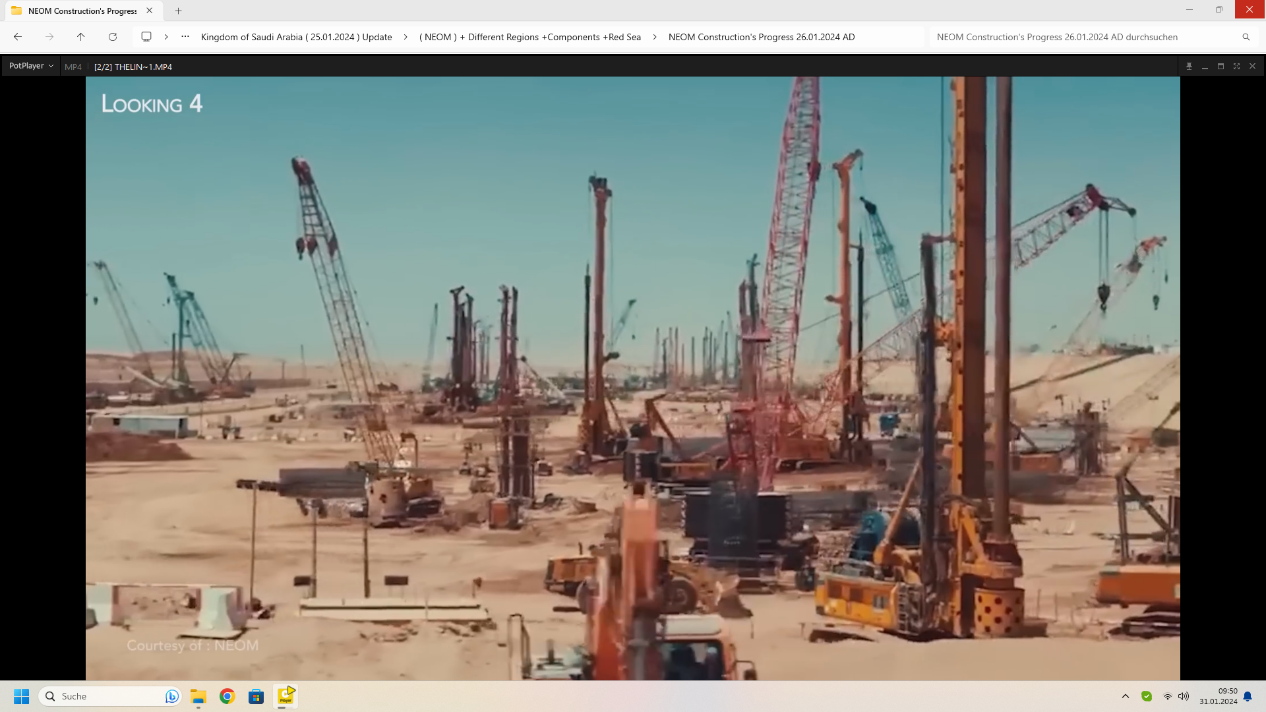Show hidden system tray icons
The image size is (1266, 712).
coord(1126,696)
